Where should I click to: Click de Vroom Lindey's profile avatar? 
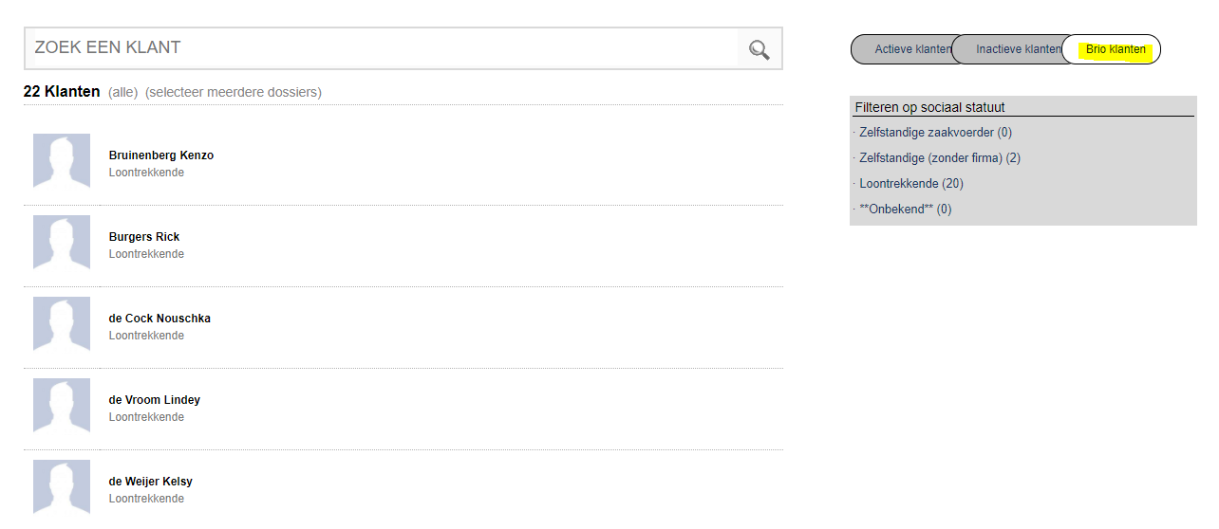point(62,406)
